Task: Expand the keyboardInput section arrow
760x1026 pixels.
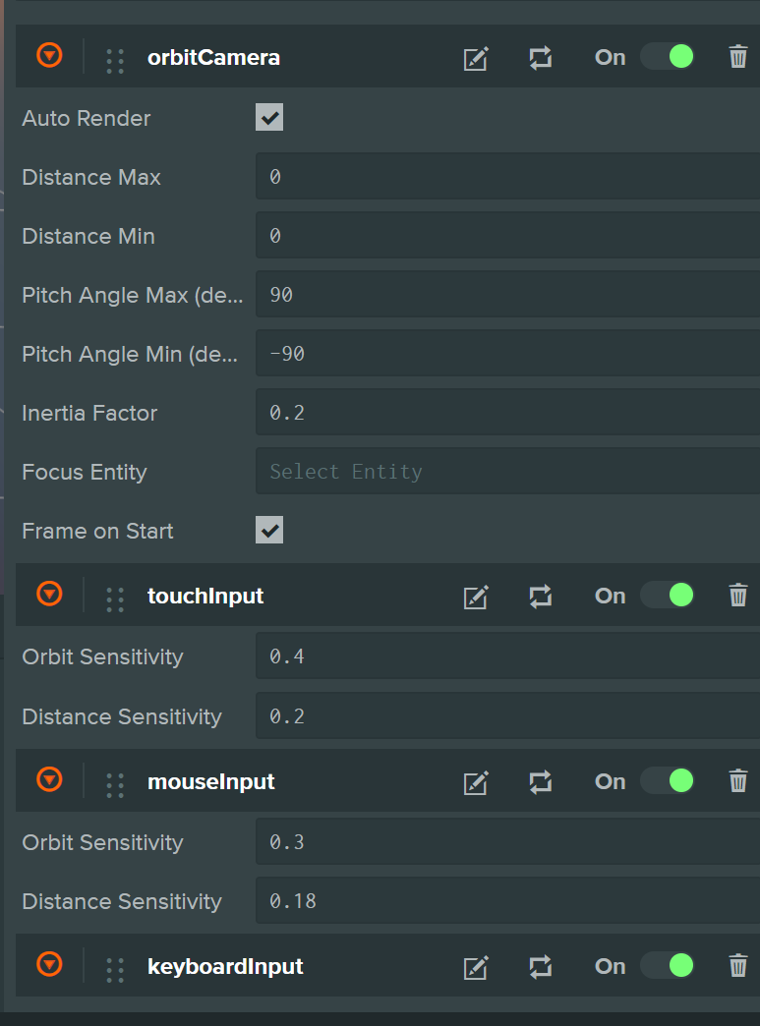Action: [x=49, y=965]
